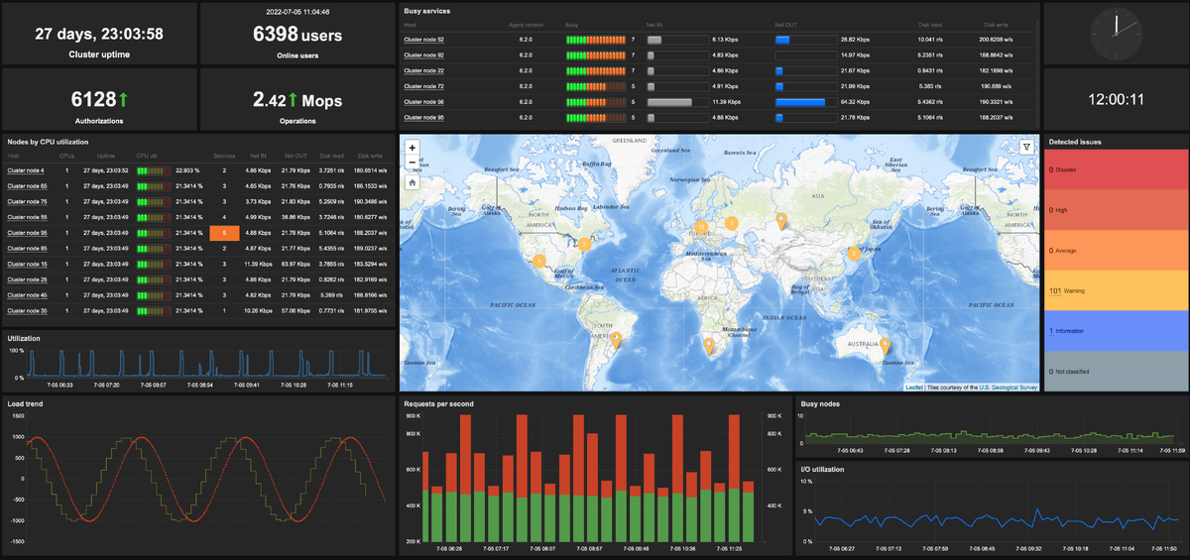Click the Busy nodes graph
1190x560 pixels.
coord(994,429)
